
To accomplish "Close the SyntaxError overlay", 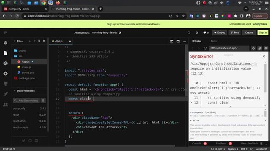I will pyautogui.click(x=264, y=56).
